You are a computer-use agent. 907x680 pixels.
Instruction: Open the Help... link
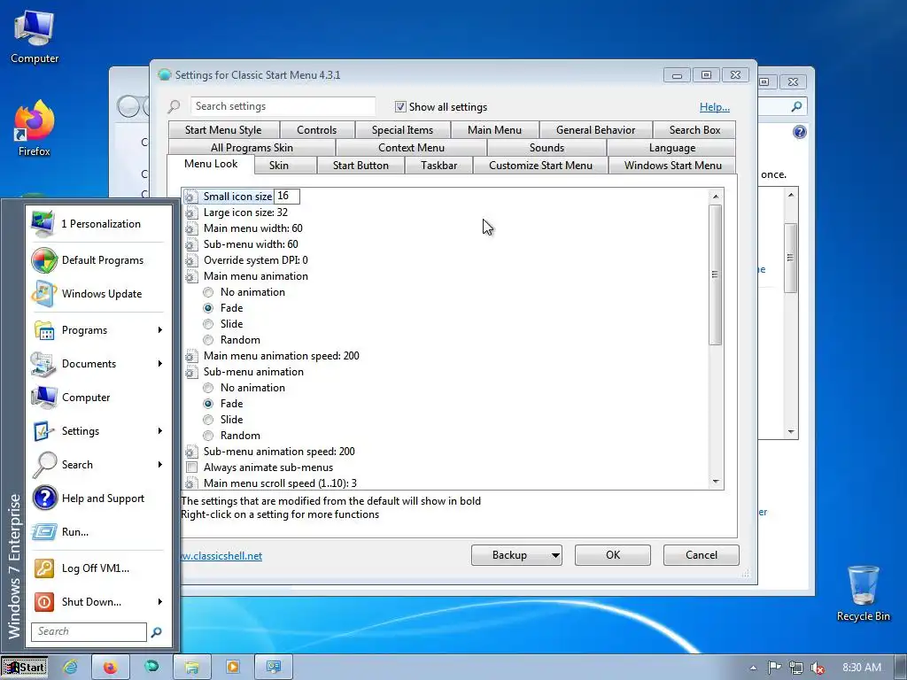coord(715,107)
